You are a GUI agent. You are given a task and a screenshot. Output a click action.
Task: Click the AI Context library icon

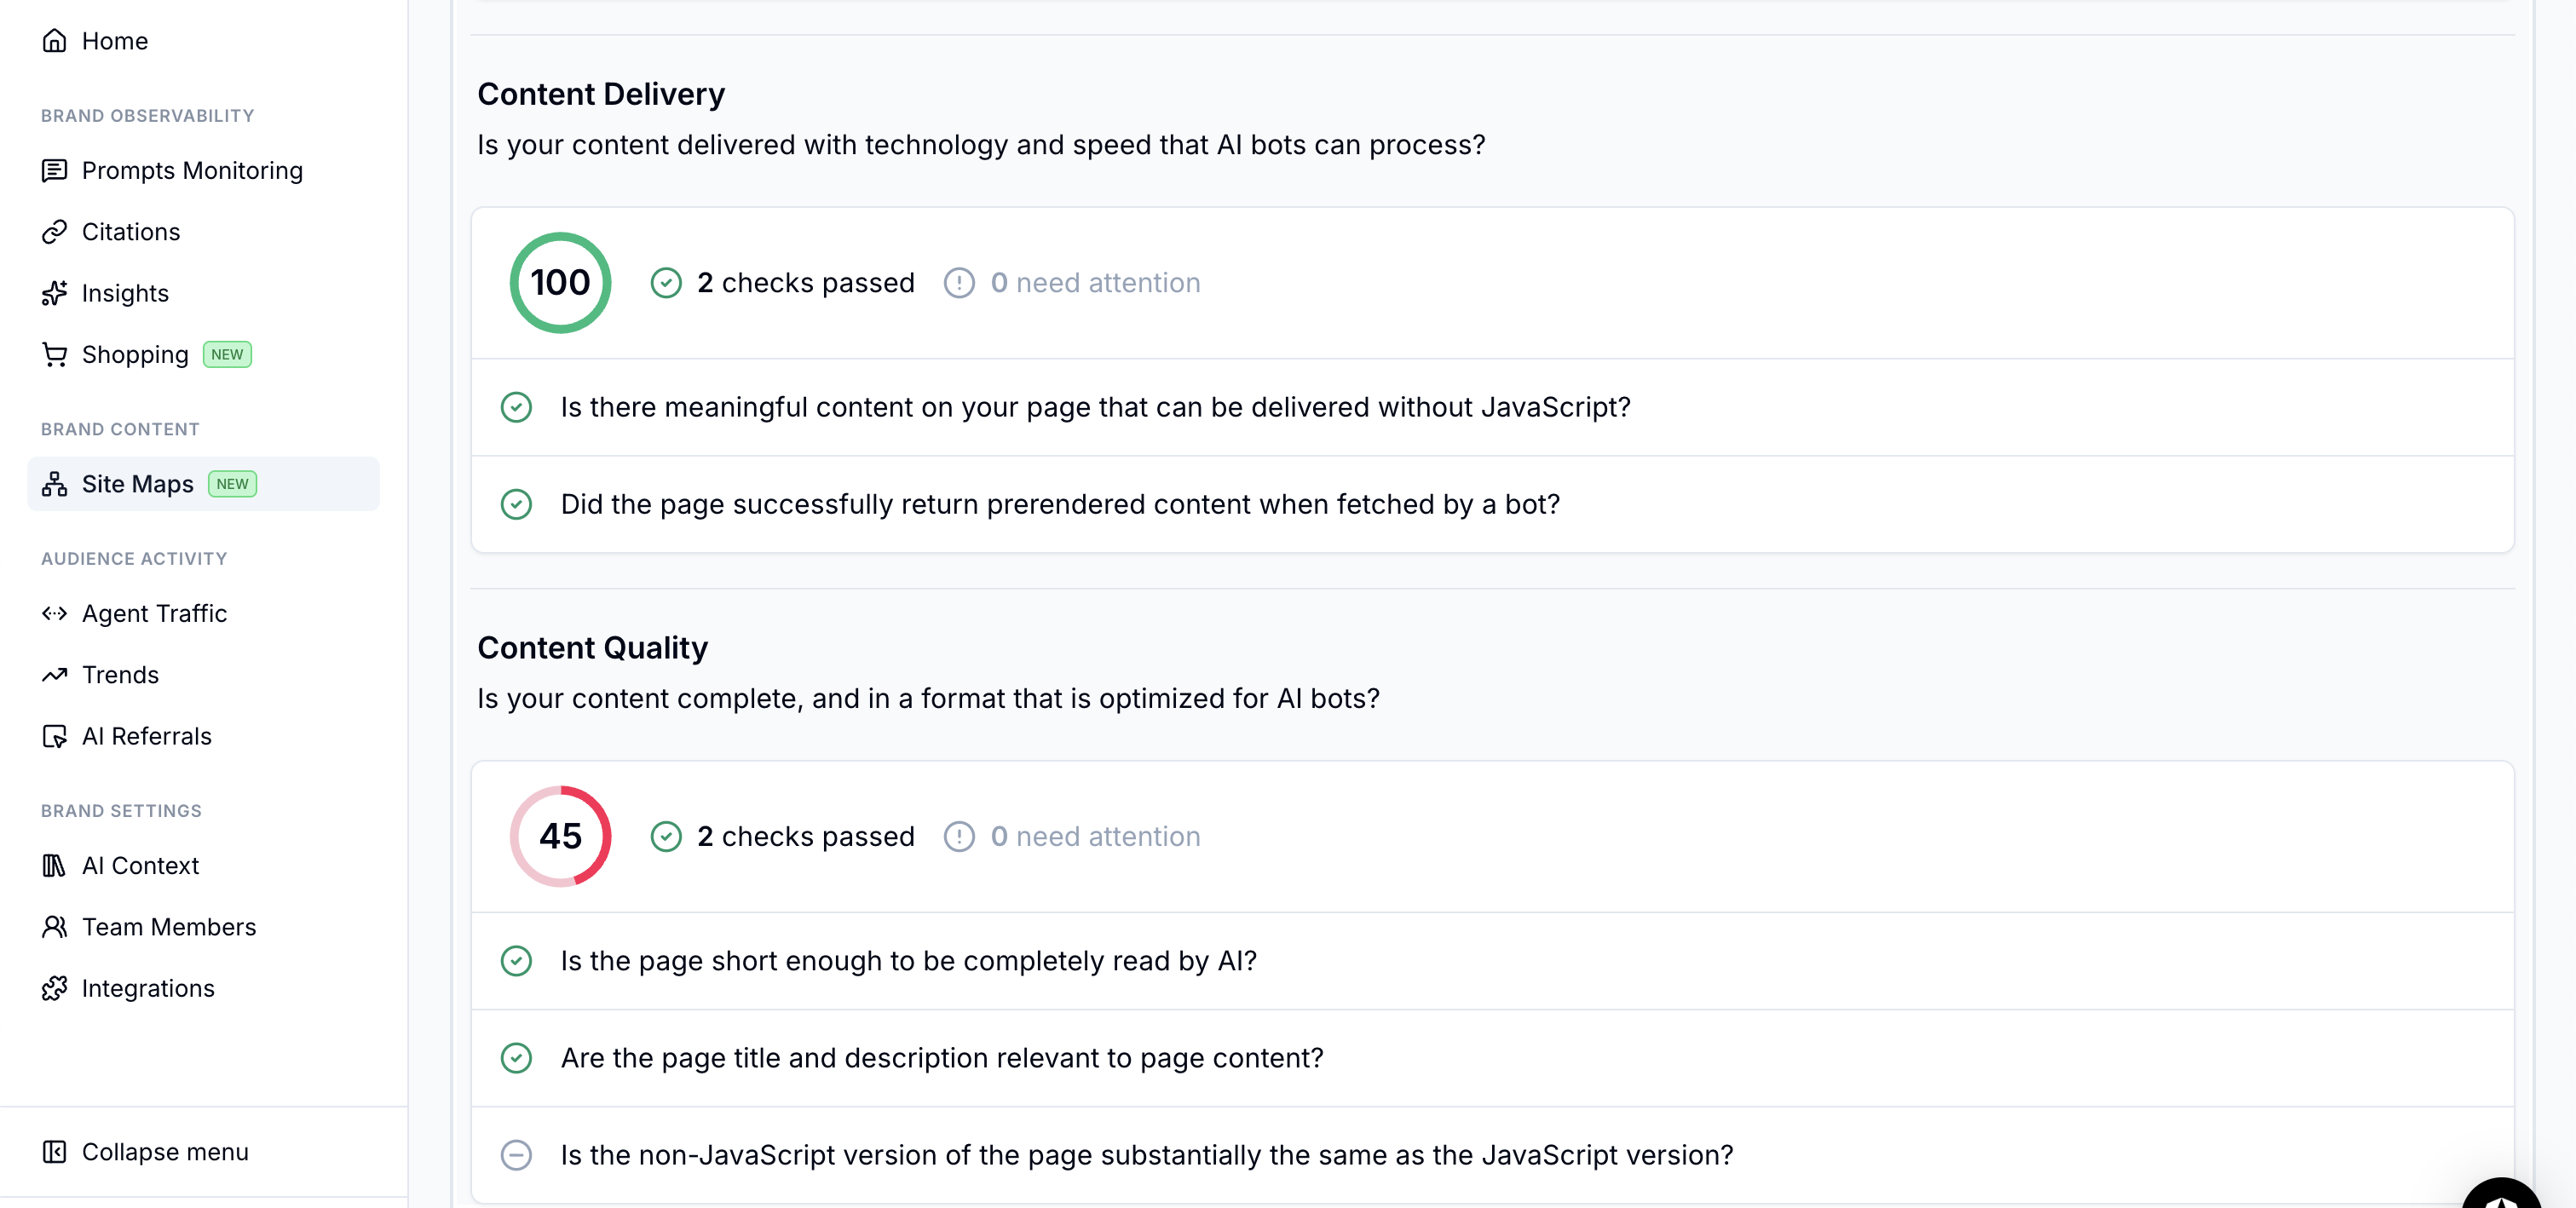54,866
